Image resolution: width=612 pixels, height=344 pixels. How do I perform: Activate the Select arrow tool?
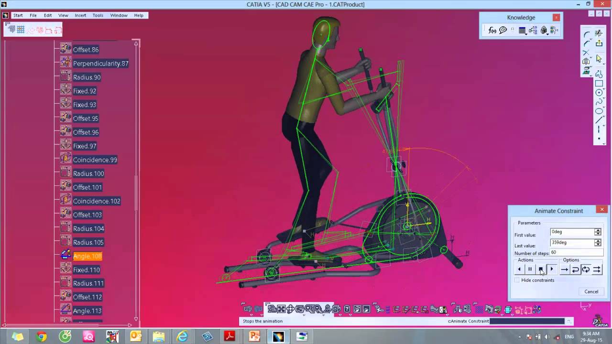click(599, 58)
